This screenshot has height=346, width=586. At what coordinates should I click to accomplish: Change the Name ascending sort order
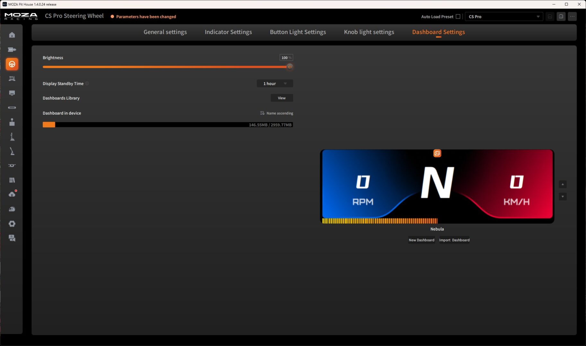276,113
